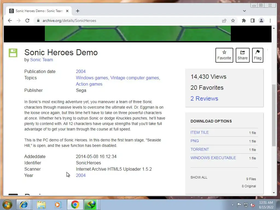Click the network tray icon

(246, 205)
